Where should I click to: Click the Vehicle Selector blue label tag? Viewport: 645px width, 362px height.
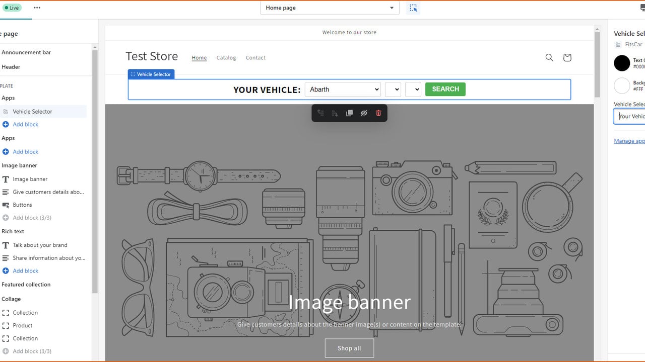[151, 74]
